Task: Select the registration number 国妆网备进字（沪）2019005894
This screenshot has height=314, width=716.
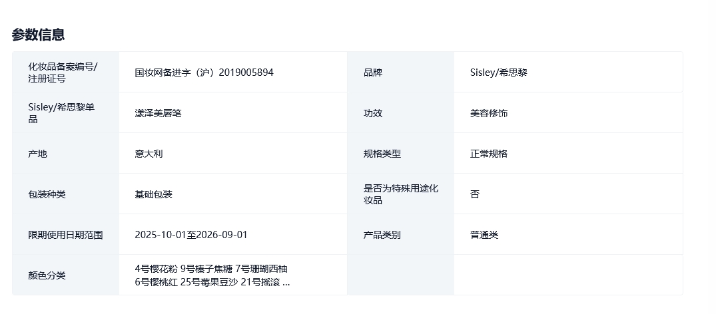Action: click(x=204, y=73)
